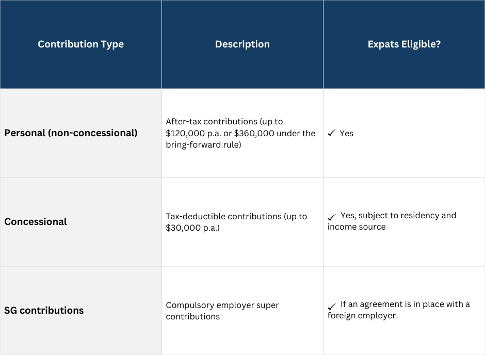The height and width of the screenshot is (355, 485).
Task: Click the Tax-deductible contributions description text
Action: [236, 222]
